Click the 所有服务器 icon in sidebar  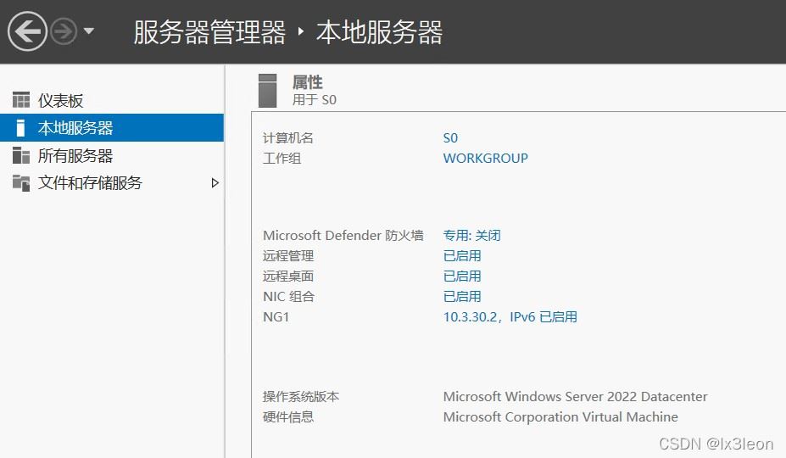pyautogui.click(x=21, y=156)
